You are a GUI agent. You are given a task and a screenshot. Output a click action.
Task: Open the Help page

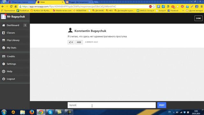[15, 71]
